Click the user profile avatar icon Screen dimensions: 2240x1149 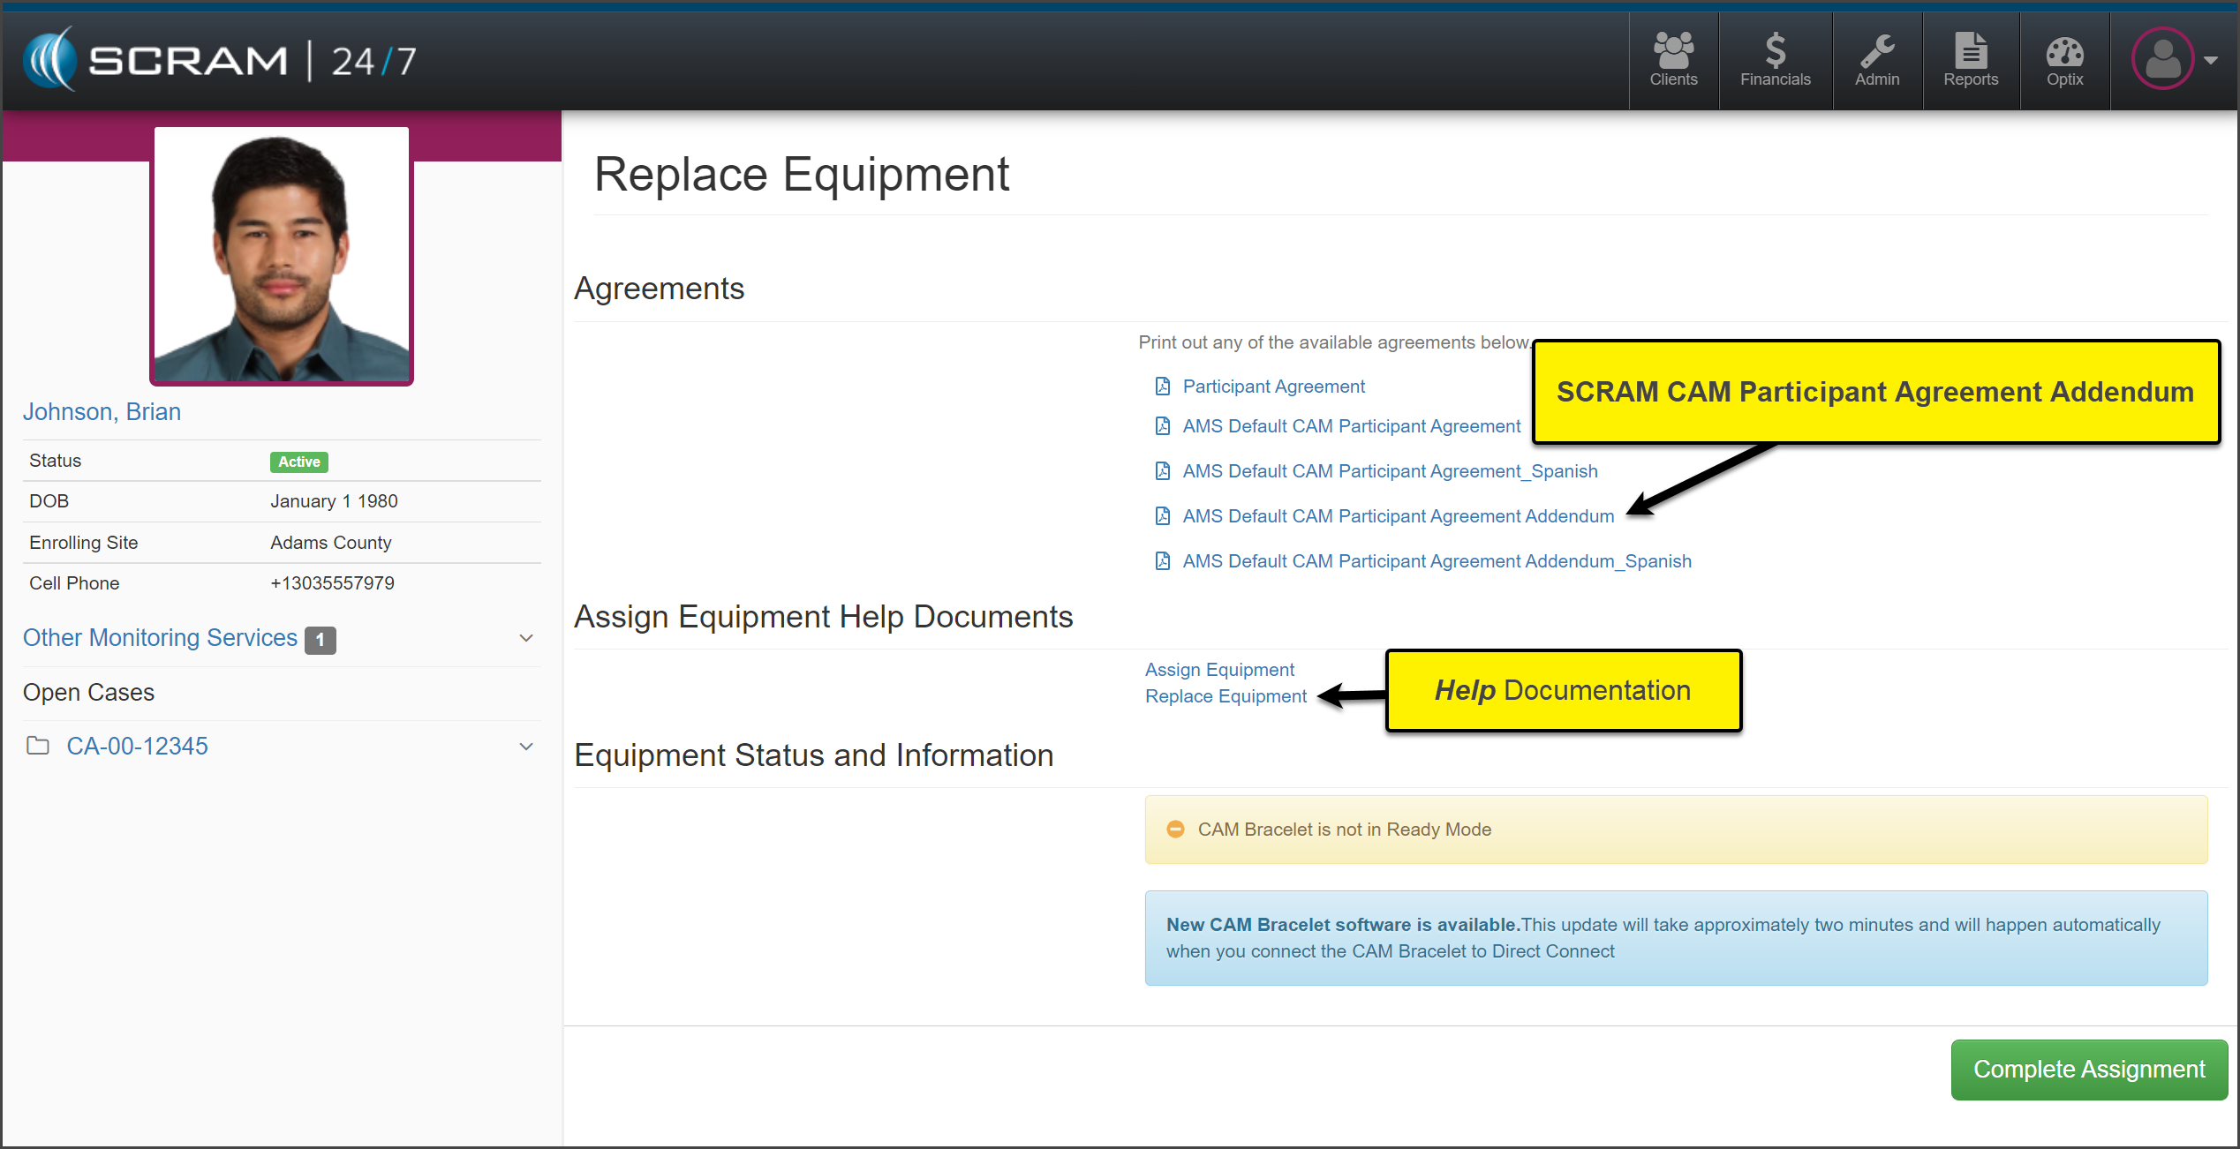(2161, 59)
